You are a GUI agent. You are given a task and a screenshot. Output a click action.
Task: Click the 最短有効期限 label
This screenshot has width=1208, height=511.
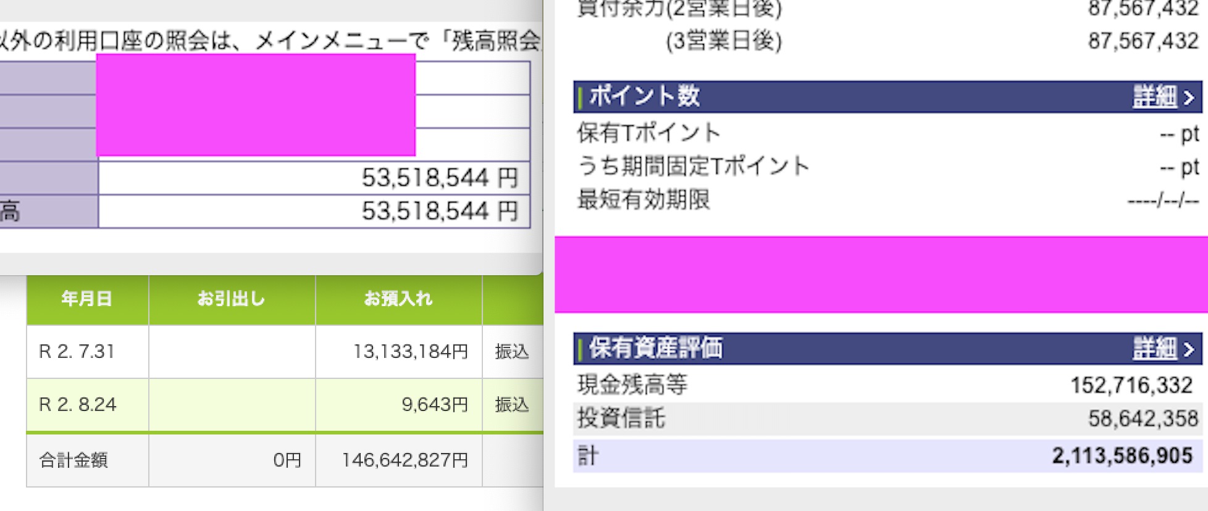click(644, 199)
